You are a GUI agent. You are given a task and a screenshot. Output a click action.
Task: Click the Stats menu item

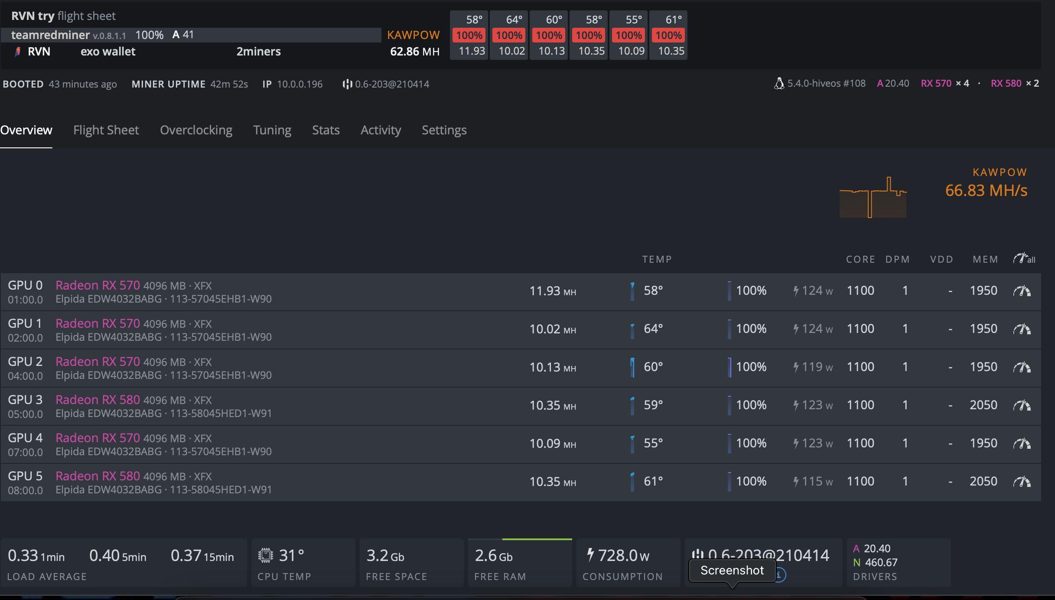tap(325, 130)
